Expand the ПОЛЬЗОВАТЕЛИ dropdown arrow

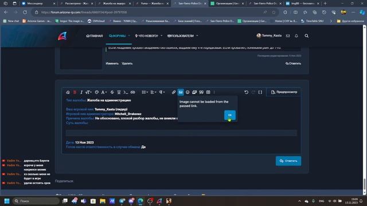[x=197, y=35]
